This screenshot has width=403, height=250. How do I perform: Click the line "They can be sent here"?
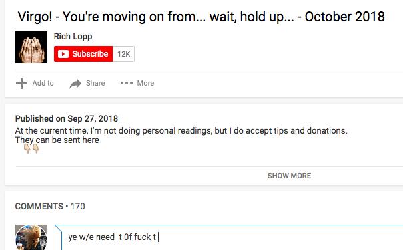pos(57,140)
